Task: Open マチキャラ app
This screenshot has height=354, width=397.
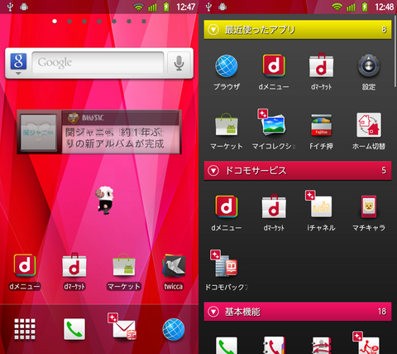Action: [x=369, y=213]
